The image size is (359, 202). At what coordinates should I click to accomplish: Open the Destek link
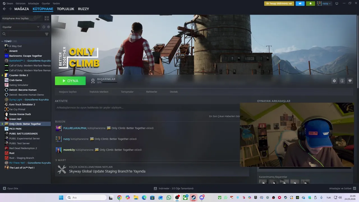(174, 92)
